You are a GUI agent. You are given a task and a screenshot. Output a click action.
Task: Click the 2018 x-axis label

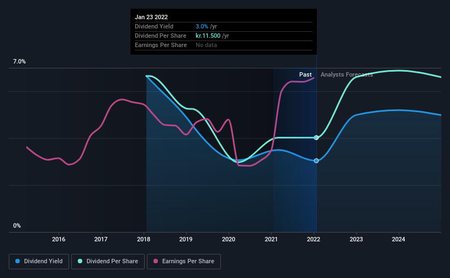tap(144, 239)
